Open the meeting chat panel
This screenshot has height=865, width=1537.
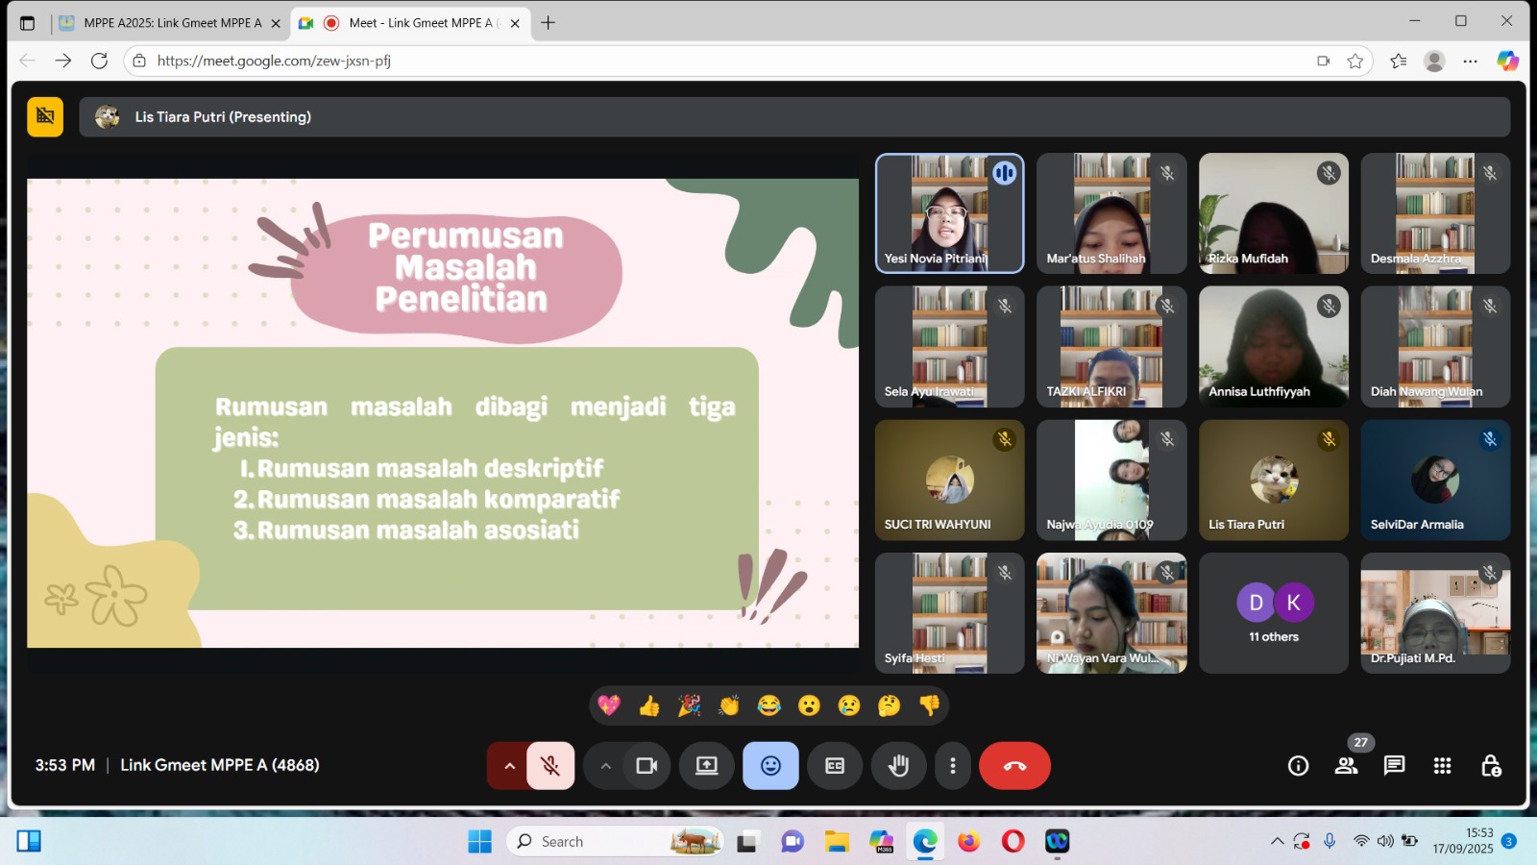1394,766
